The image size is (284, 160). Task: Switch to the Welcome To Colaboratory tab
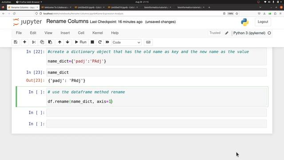(56, 7)
